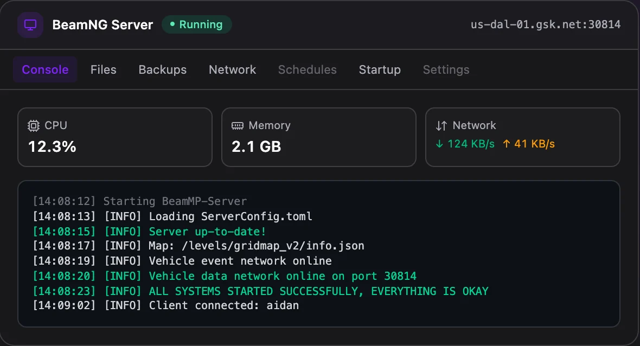This screenshot has width=640, height=346.
Task: Click the Client connected: aidan log line
Action: click(x=166, y=306)
